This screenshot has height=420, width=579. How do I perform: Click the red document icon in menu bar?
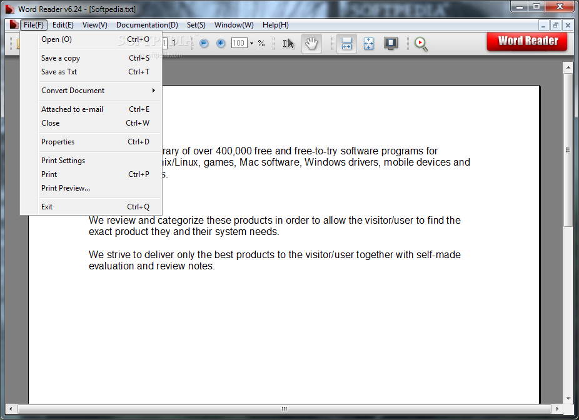click(14, 25)
